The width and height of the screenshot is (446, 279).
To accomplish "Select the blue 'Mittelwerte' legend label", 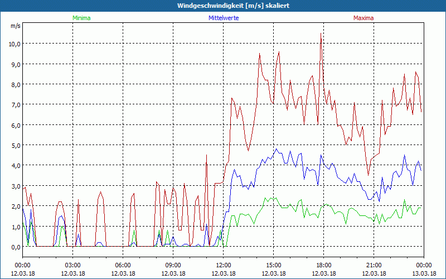I will (224, 18).
